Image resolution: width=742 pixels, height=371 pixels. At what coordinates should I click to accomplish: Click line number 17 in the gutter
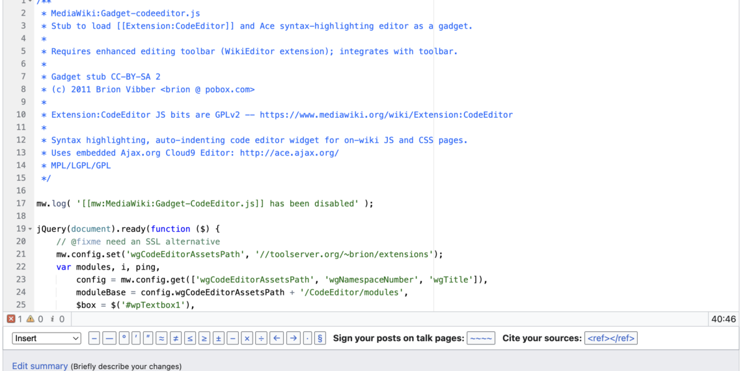tap(21, 204)
